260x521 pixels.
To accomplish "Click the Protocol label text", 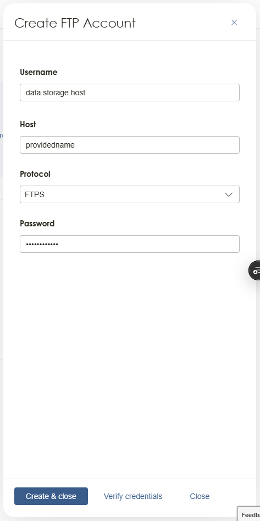I will (x=35, y=174).
